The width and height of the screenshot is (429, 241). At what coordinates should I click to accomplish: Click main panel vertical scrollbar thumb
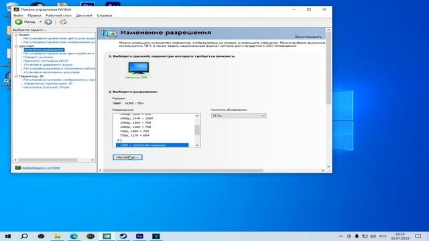328,68
